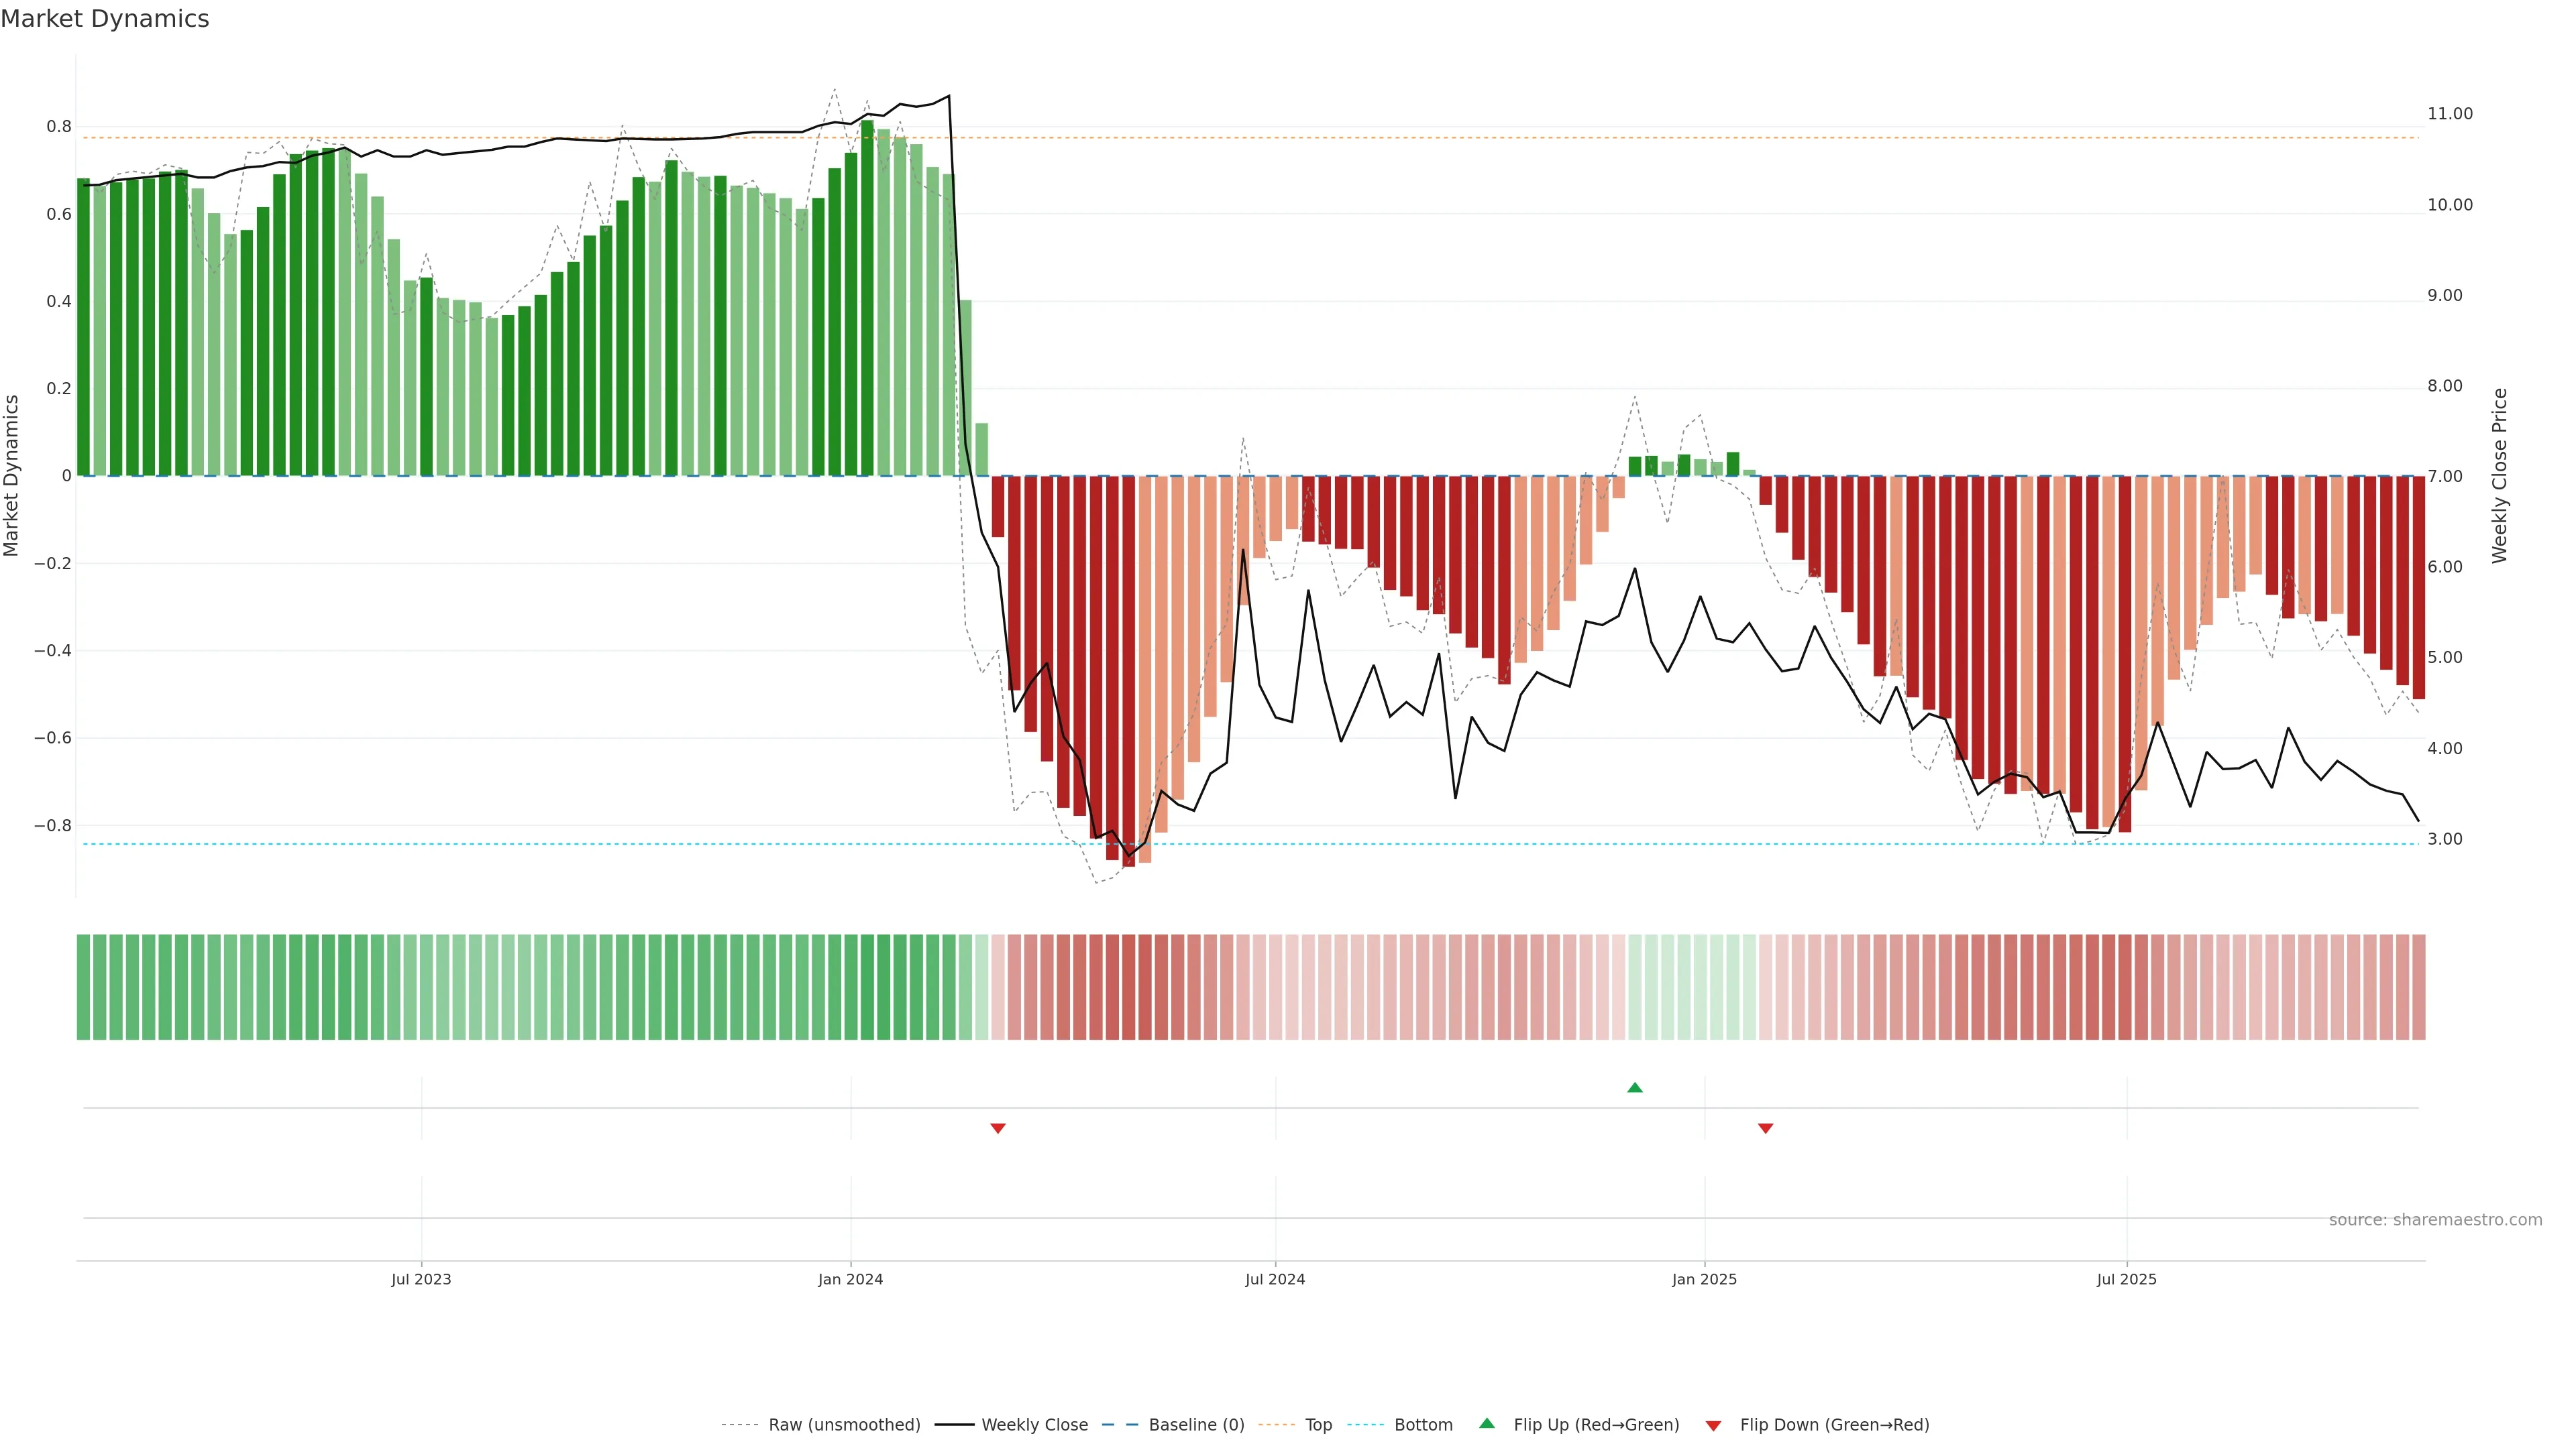2576x1448 pixels.
Task: Click the green Flip Up triangle marker
Action: click(1635, 1087)
